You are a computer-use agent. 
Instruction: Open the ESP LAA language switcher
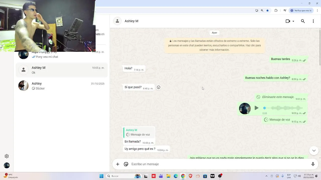pos(289,176)
